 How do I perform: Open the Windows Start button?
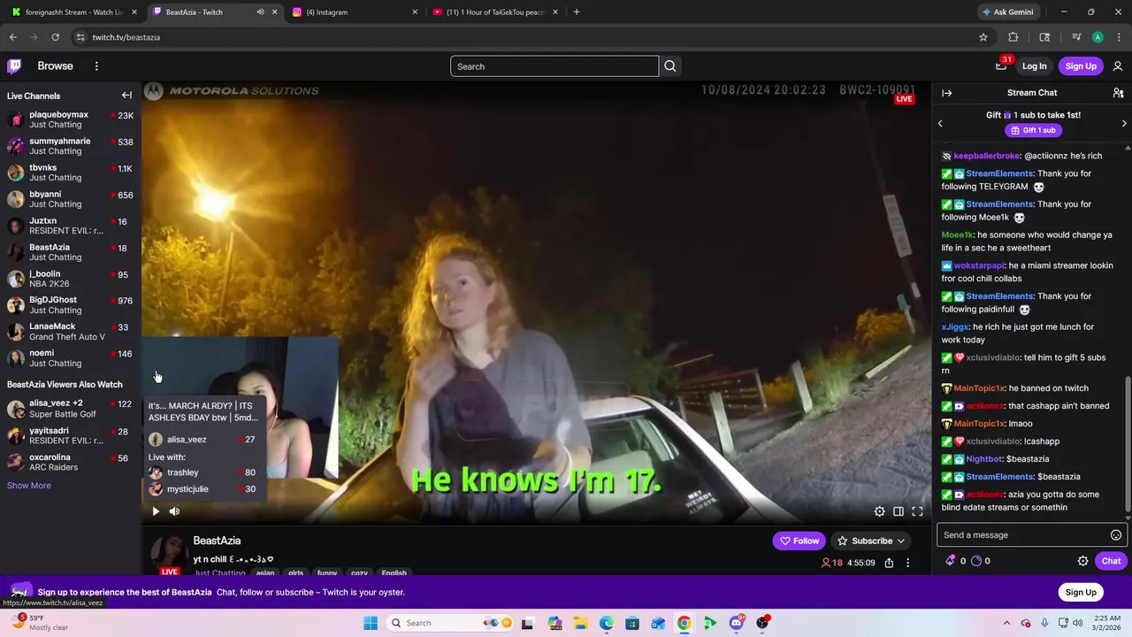[371, 623]
